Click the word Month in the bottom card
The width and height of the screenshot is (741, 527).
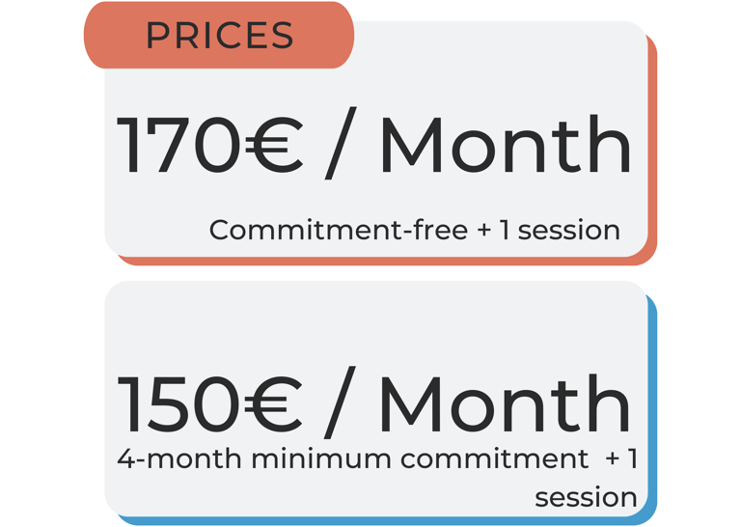pyautogui.click(x=506, y=404)
